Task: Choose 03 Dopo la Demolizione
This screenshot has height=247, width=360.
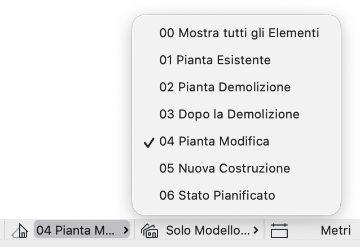Action: (236, 114)
